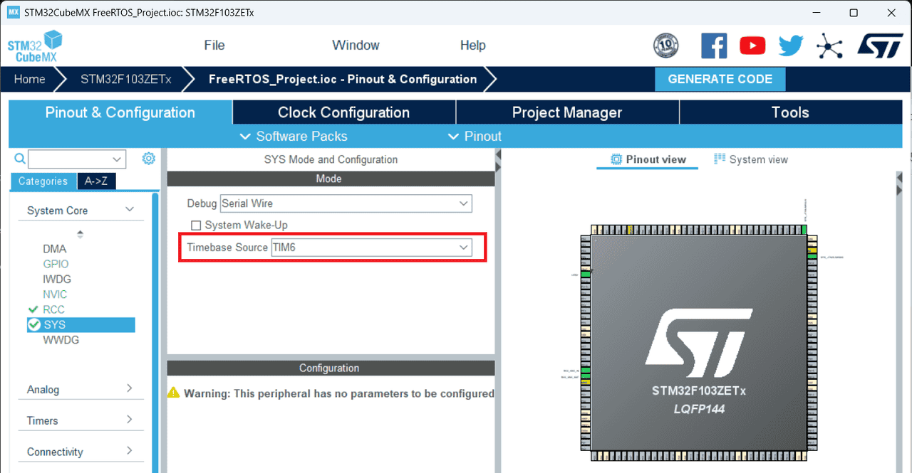
Task: Open the ST community network icon
Action: [x=829, y=46]
